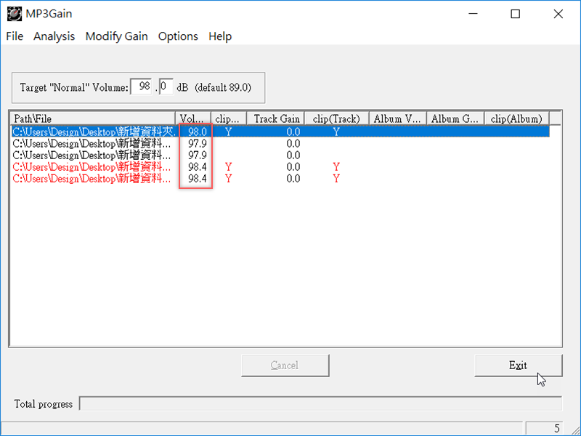
Task: Sort by Path\File column header
Action: click(x=93, y=118)
